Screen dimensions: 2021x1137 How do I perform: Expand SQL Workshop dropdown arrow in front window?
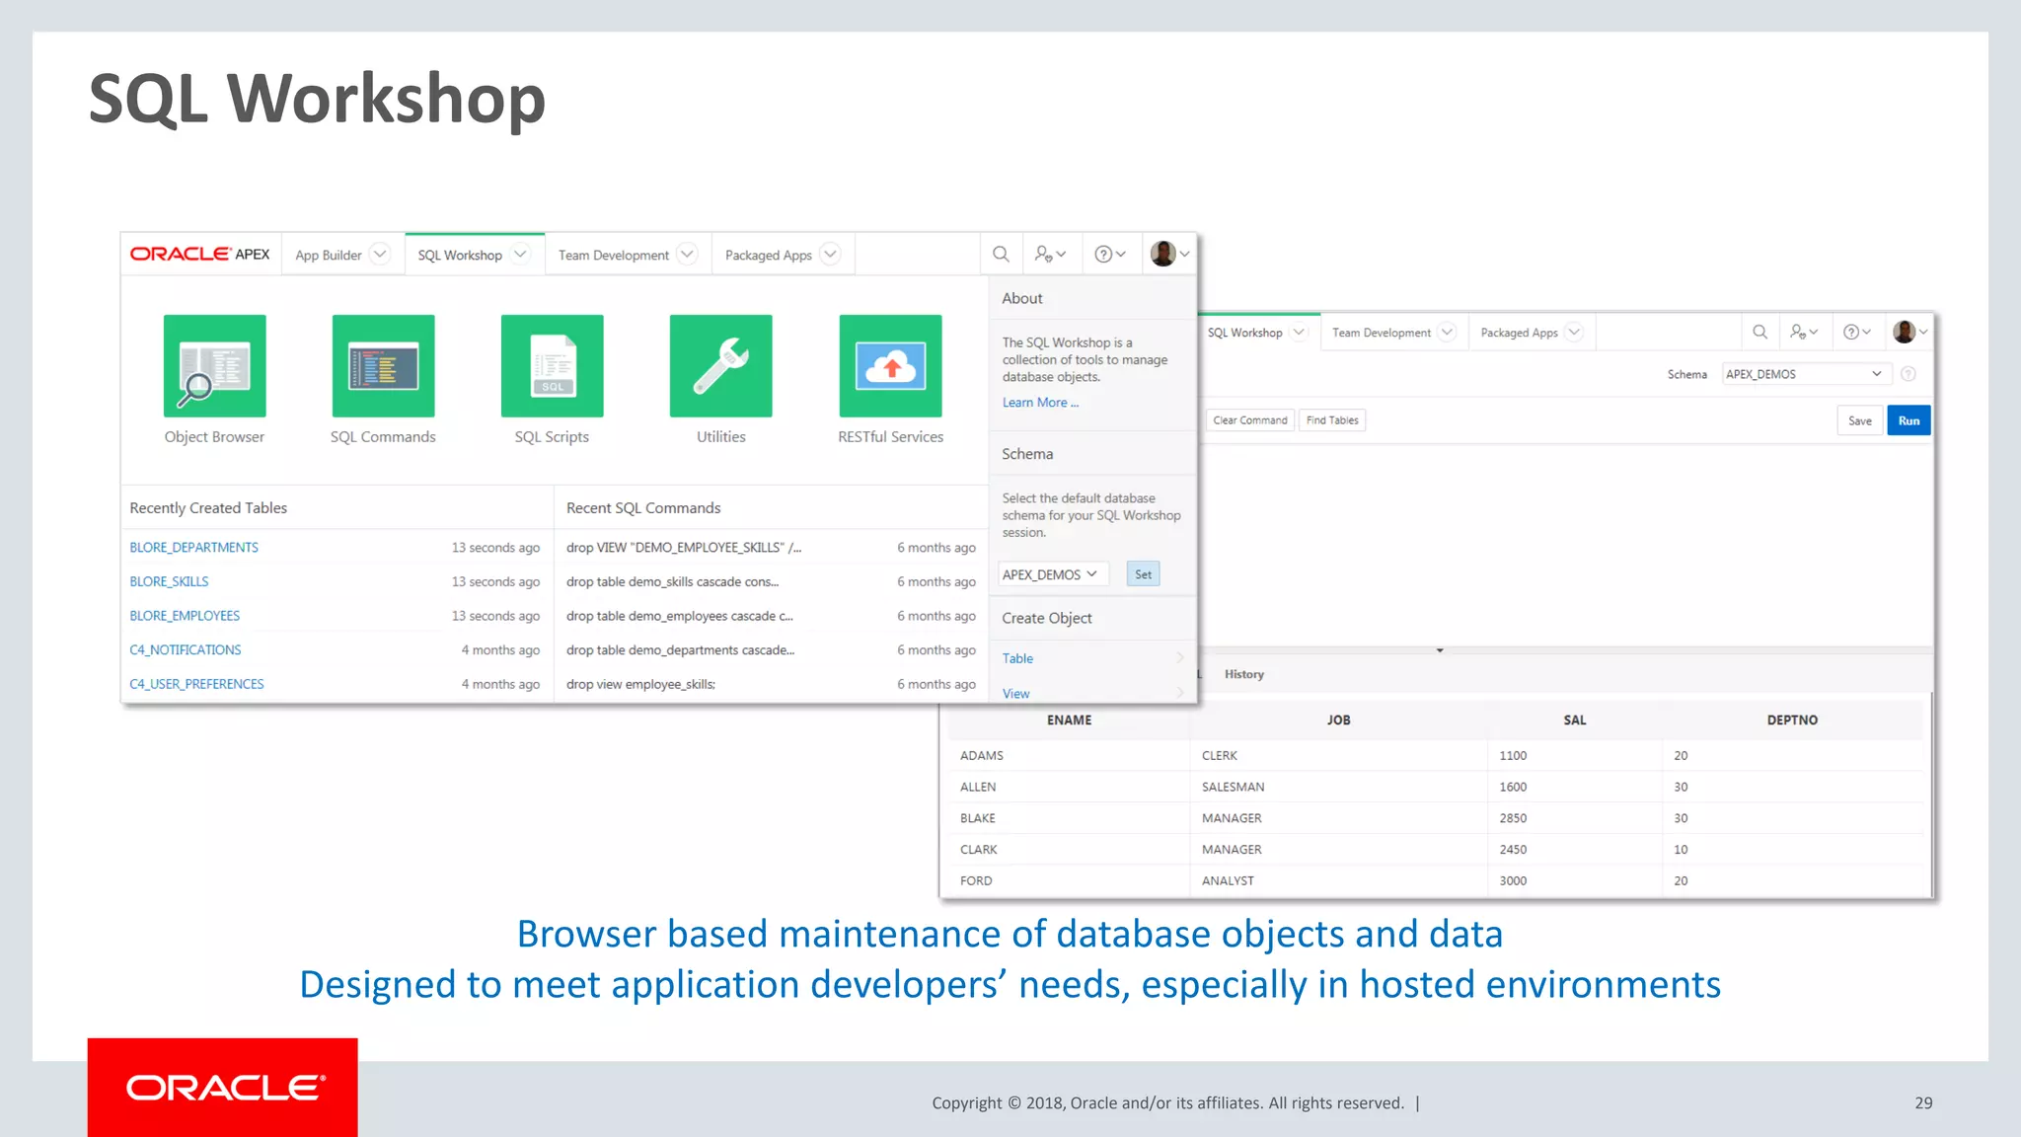(520, 255)
